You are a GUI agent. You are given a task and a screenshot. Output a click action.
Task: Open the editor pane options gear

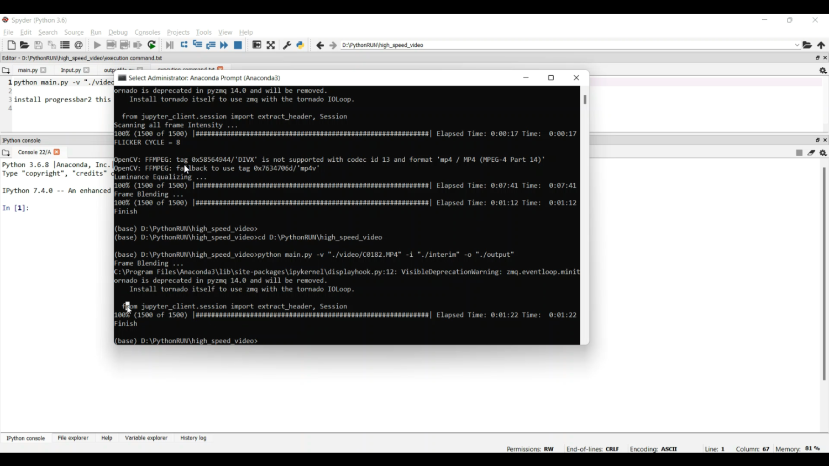[x=823, y=71]
